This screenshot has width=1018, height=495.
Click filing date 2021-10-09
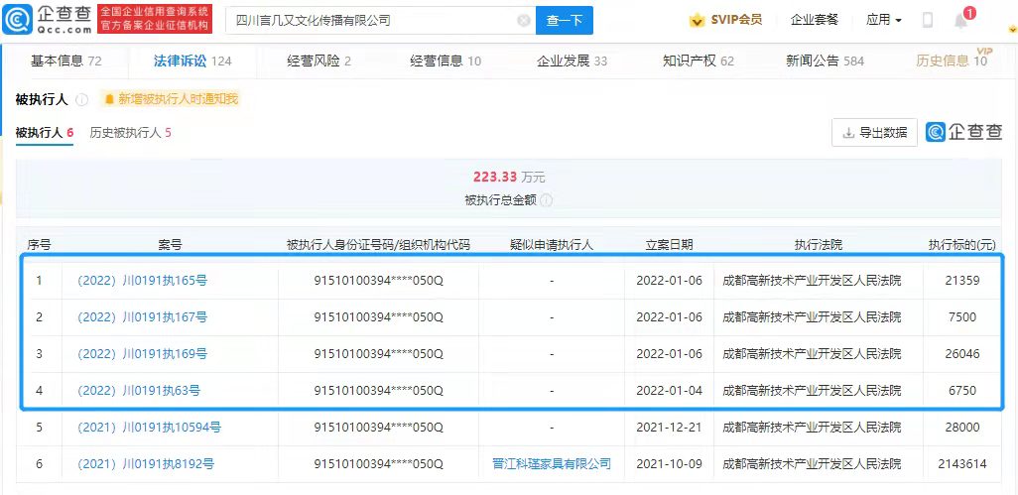click(x=669, y=464)
